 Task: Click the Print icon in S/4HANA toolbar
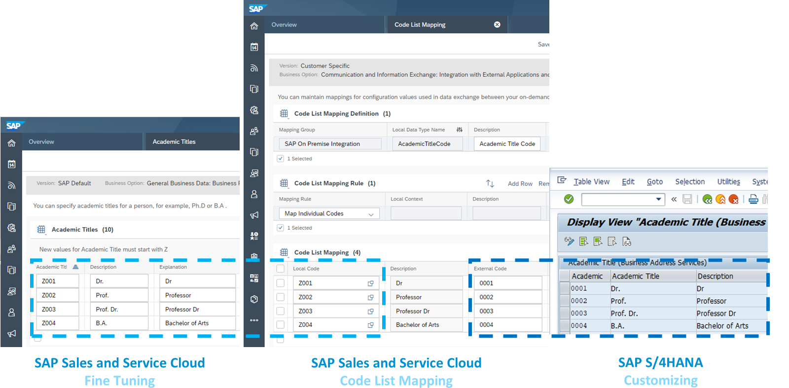pos(753,199)
